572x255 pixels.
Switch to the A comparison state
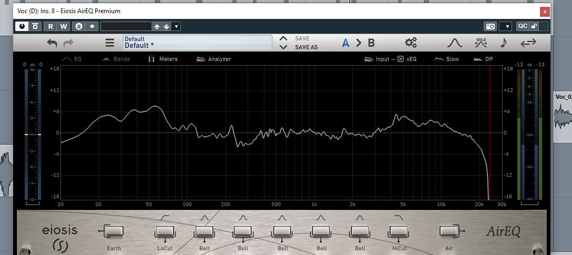click(345, 43)
